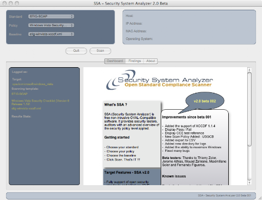The height and width of the screenshot is (200, 262).
Task: Click the scrollbar down arrow in dashboard
Action: tap(249, 183)
